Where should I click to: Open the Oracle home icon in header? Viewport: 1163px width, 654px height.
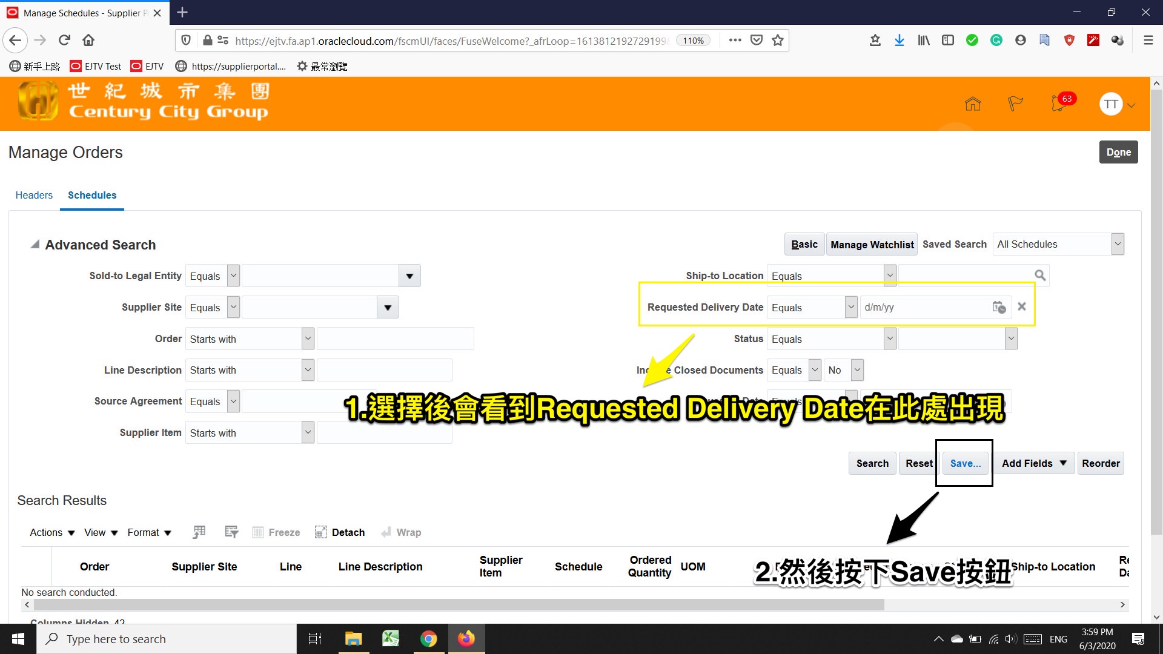[973, 104]
